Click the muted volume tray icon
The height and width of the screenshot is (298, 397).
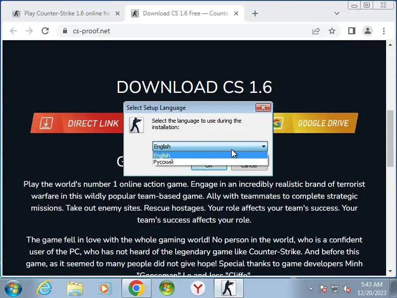point(346,289)
